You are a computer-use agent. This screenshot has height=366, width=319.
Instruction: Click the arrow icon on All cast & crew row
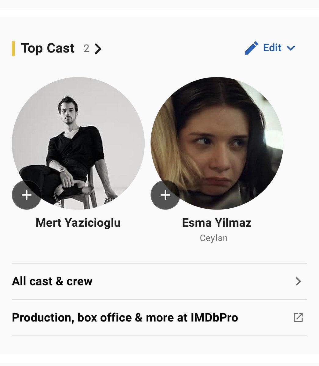tap(298, 281)
